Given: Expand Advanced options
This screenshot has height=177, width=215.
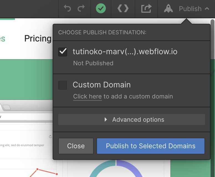Looking at the screenshot, I should point(132,119).
